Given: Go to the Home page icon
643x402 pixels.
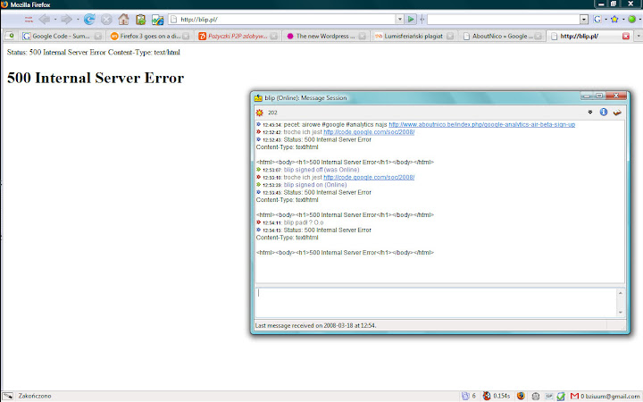Looking at the screenshot, I should (x=123, y=20).
